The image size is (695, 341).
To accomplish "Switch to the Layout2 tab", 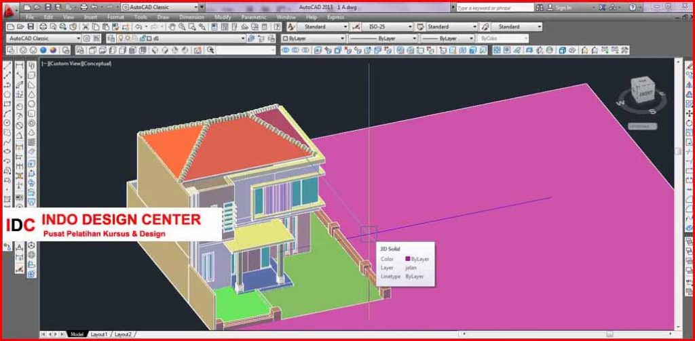I will 123,334.
